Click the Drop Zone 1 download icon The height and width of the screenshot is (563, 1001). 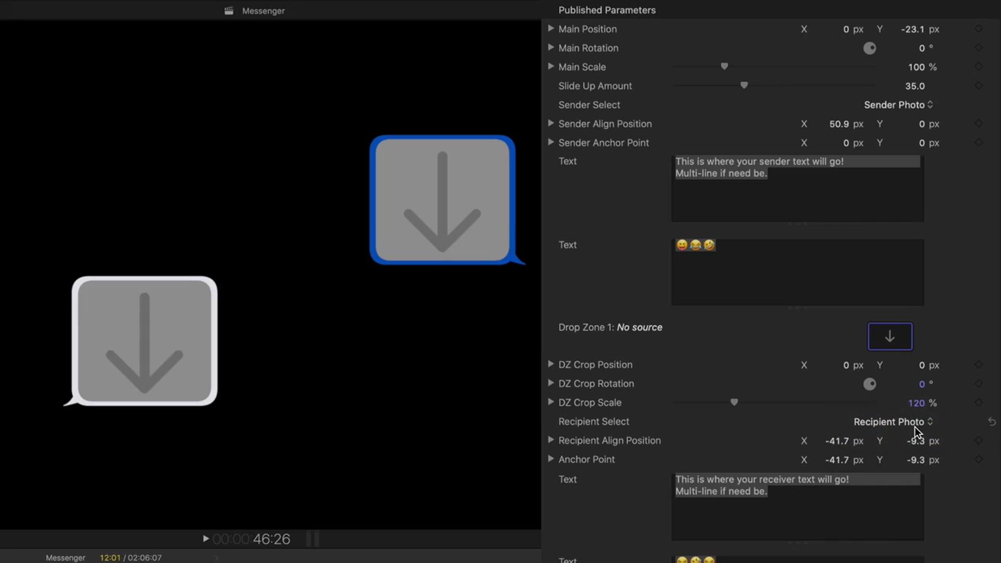tap(889, 336)
